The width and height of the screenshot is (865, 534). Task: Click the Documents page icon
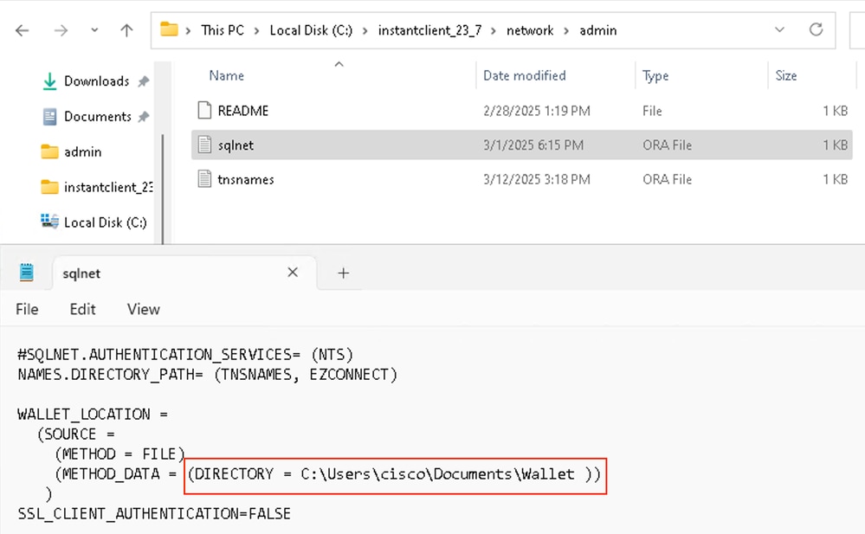pos(49,116)
